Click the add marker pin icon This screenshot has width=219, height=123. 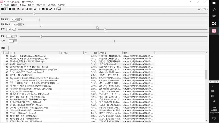47,9
